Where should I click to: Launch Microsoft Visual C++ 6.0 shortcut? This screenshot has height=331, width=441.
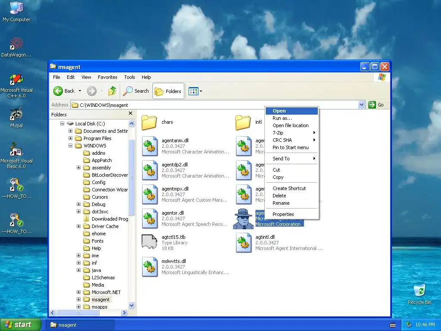click(x=16, y=86)
